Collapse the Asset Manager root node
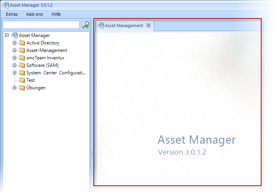Viewport: 275px width, 194px height. click(x=7, y=35)
